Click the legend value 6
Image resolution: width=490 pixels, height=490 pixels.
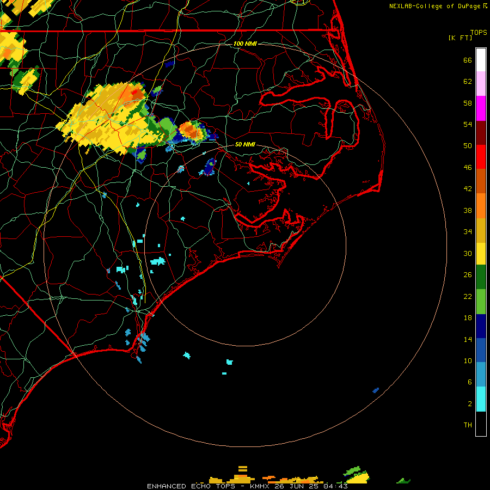click(x=470, y=382)
